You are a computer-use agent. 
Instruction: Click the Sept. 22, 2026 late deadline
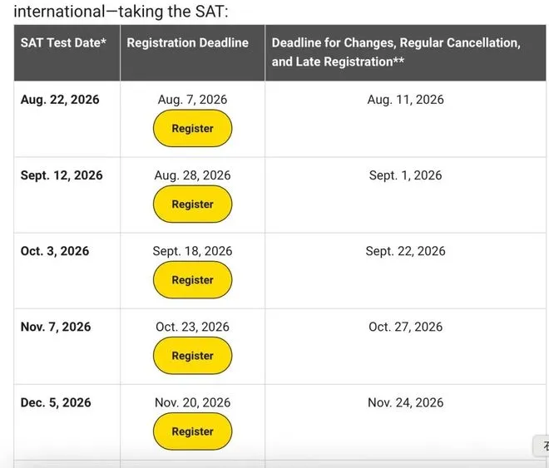click(x=405, y=251)
